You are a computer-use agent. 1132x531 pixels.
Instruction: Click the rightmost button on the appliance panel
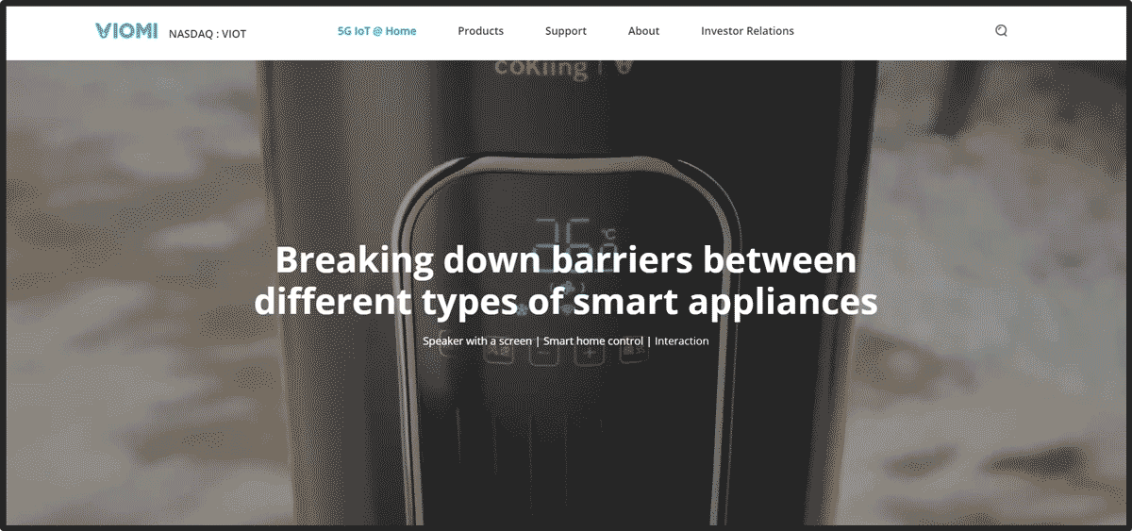tap(635, 354)
